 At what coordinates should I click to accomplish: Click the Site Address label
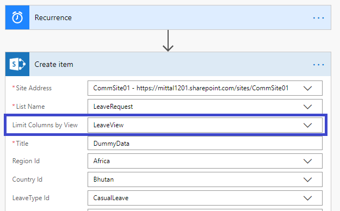34,88
